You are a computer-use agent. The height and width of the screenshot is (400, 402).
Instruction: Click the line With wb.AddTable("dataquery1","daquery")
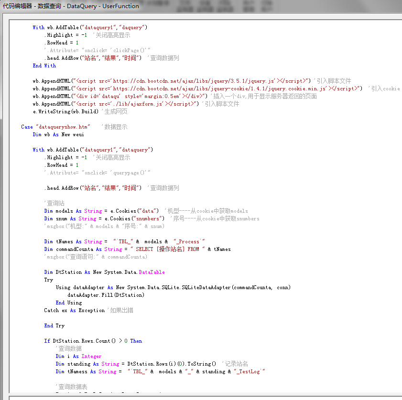[x=90, y=27]
